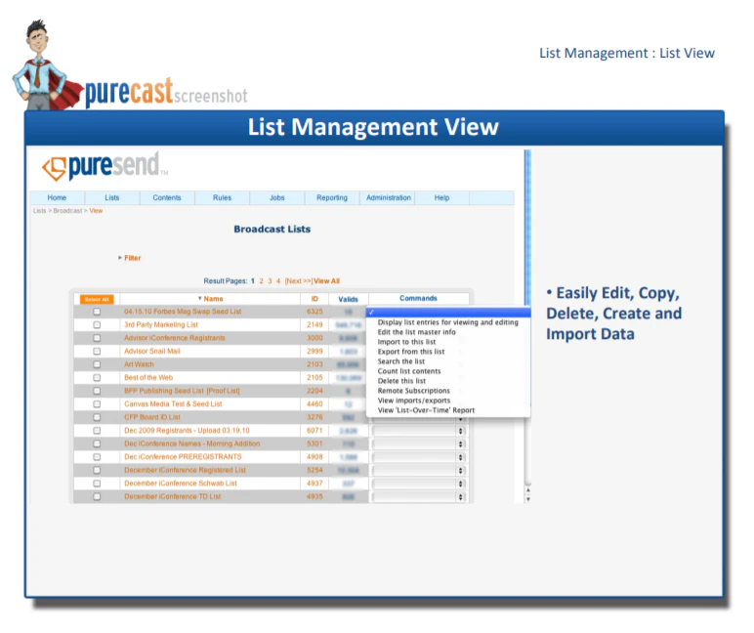Expand the Filter section
The width and height of the screenshot is (754, 633).
(x=130, y=258)
